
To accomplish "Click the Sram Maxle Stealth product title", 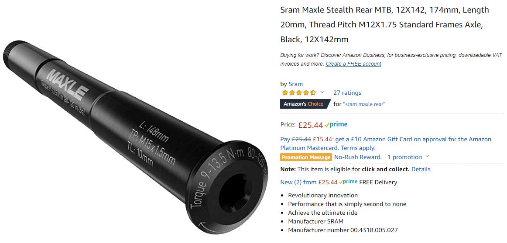I will (384, 25).
